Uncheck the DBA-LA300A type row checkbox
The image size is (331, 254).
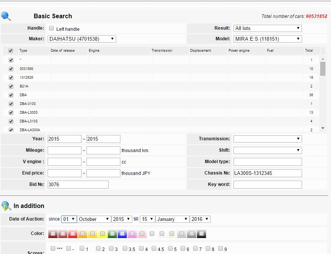pyautogui.click(x=11, y=130)
